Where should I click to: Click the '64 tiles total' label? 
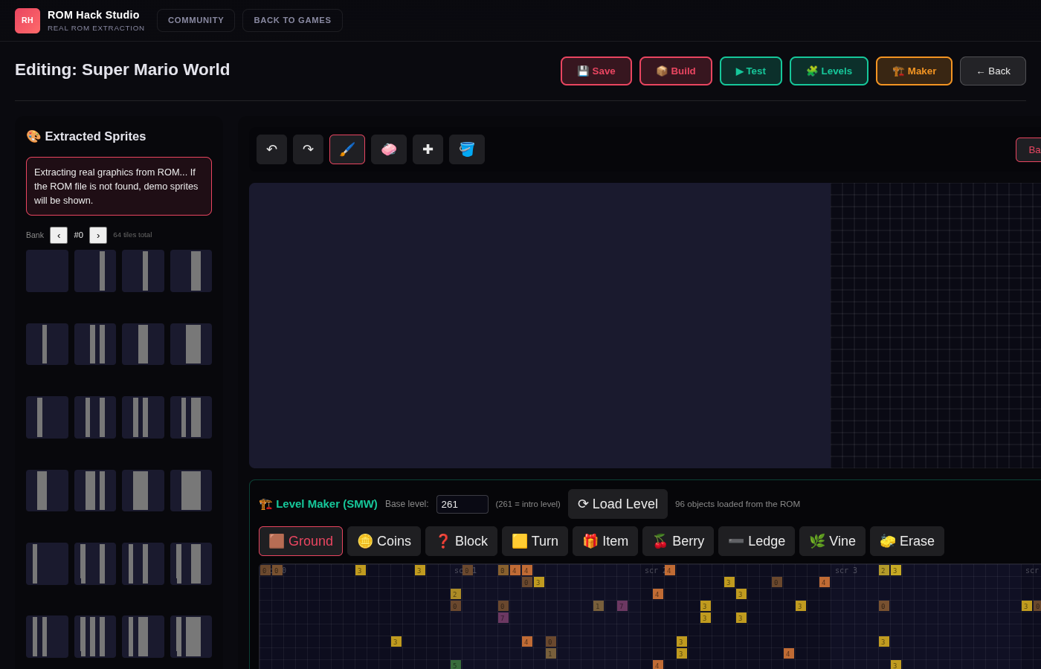(132, 235)
